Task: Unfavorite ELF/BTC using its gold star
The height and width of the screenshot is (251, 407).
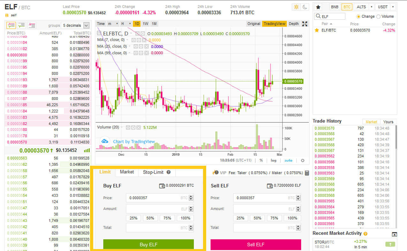Action: 317,30
